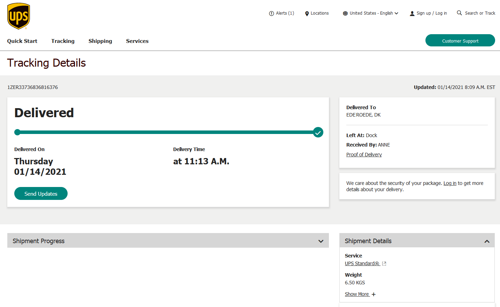Open the Quick Start menu
Image resolution: width=500 pixels, height=307 pixels.
click(22, 41)
